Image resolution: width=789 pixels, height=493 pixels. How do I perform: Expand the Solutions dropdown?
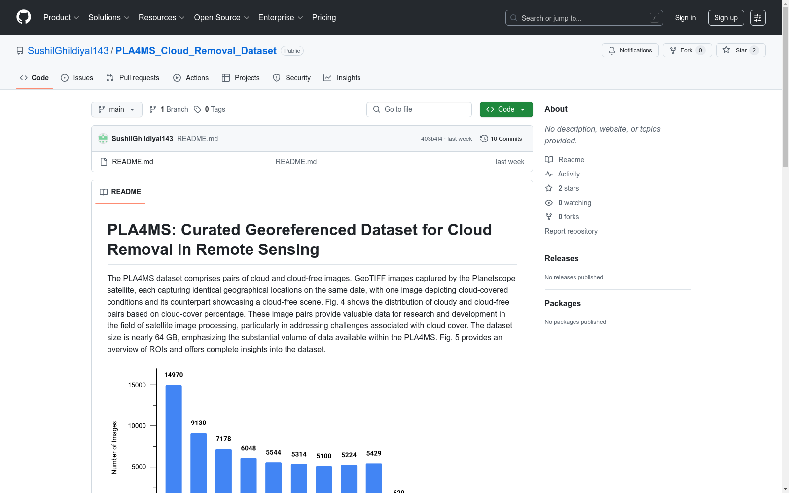pos(109,18)
